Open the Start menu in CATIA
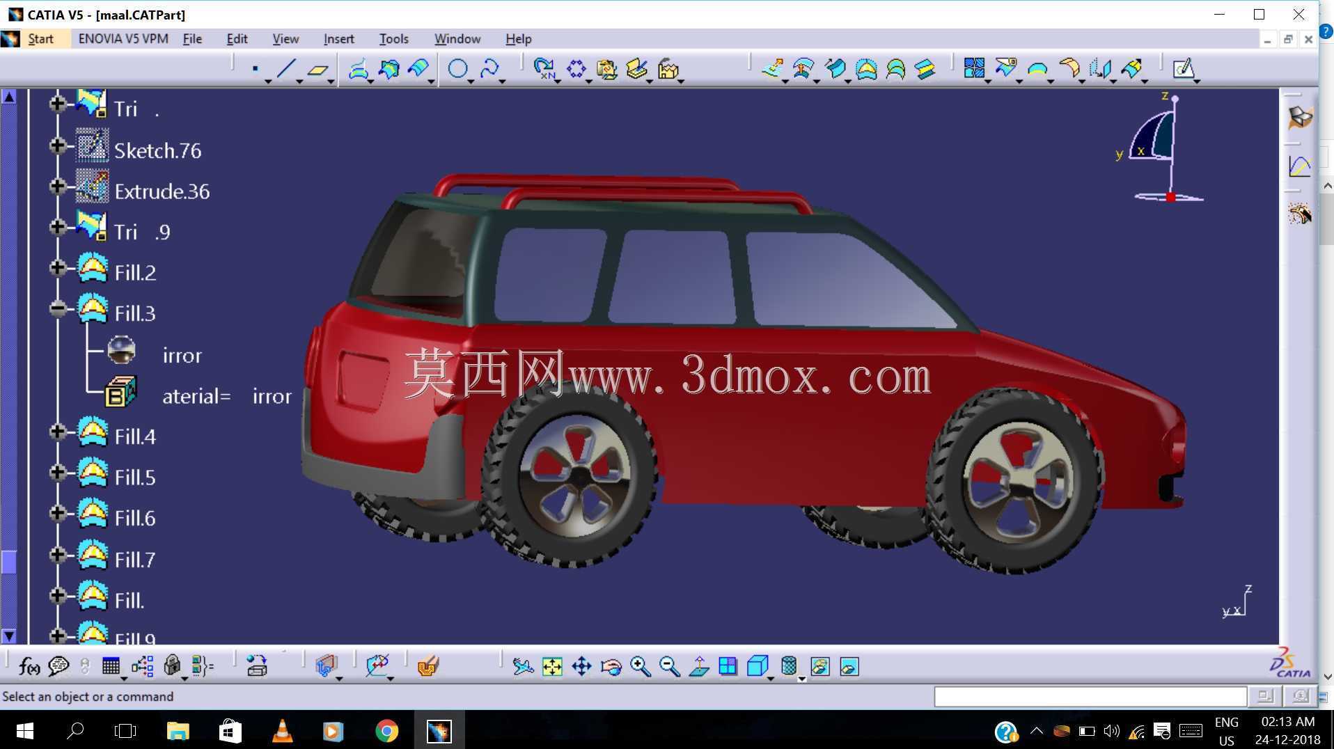The width and height of the screenshot is (1334, 749). [40, 39]
